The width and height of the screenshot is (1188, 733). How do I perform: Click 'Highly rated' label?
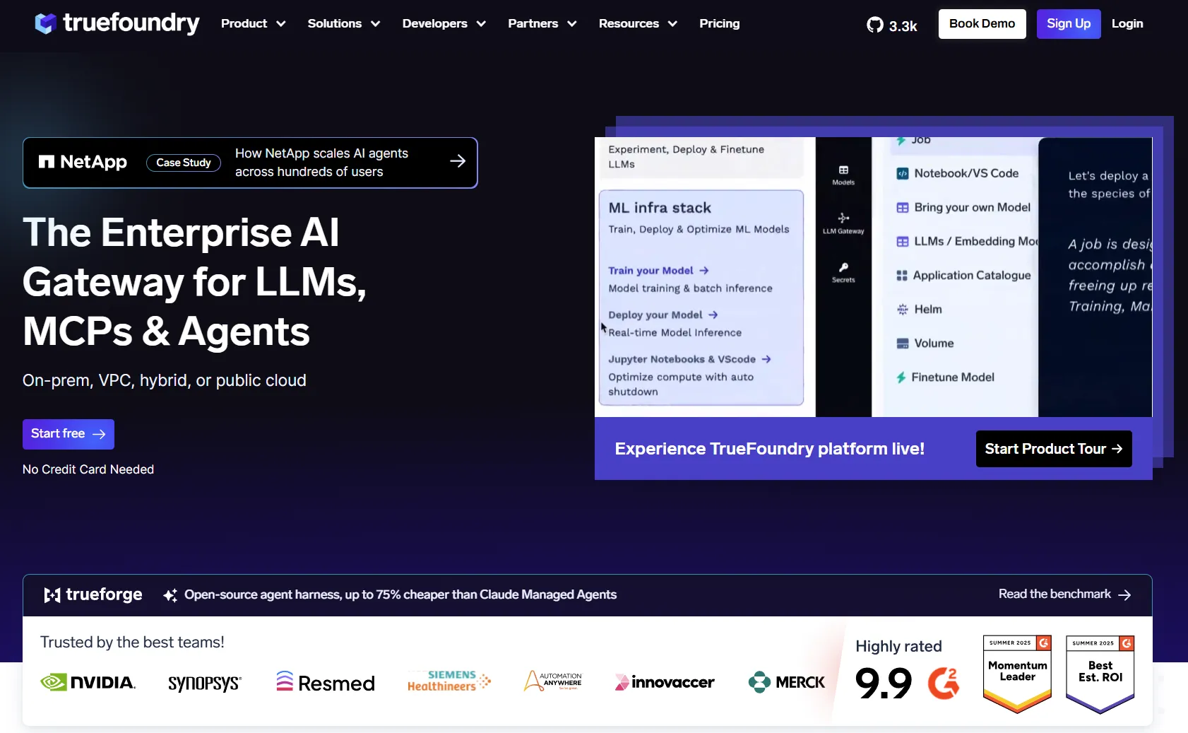click(x=898, y=646)
